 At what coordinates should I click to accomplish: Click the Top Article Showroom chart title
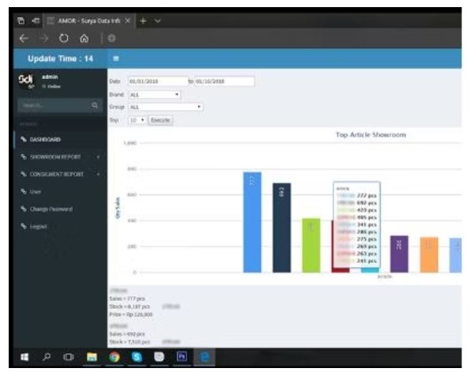371,135
